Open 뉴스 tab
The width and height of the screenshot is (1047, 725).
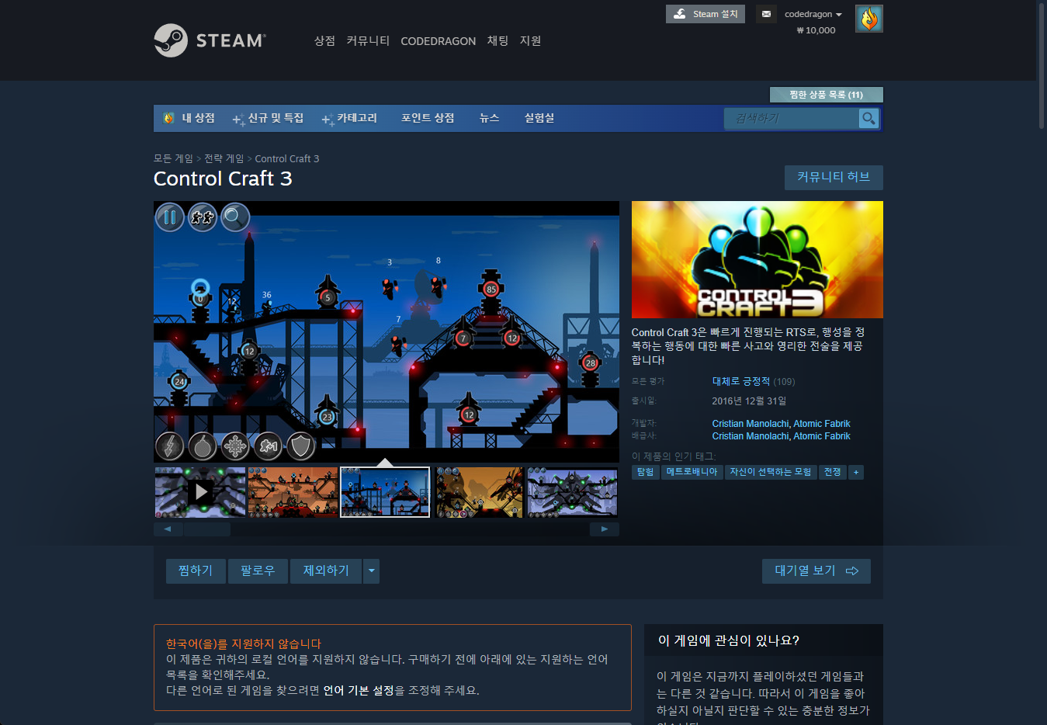pos(489,118)
